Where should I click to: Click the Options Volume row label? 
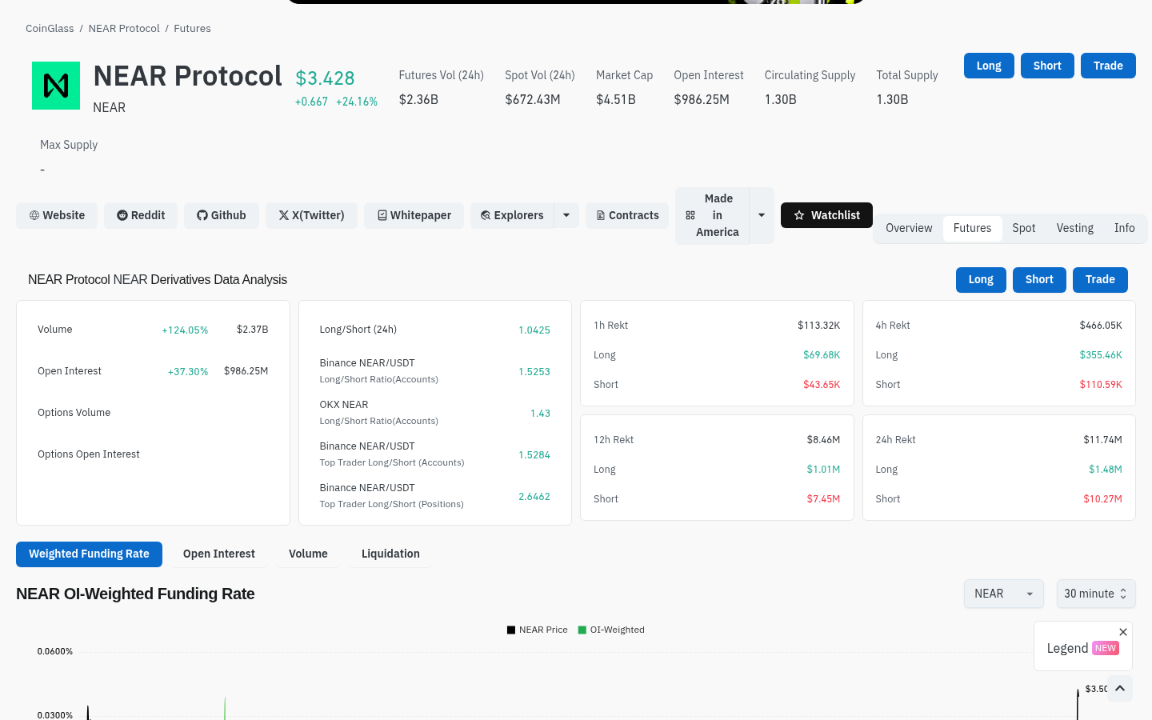pos(74,413)
